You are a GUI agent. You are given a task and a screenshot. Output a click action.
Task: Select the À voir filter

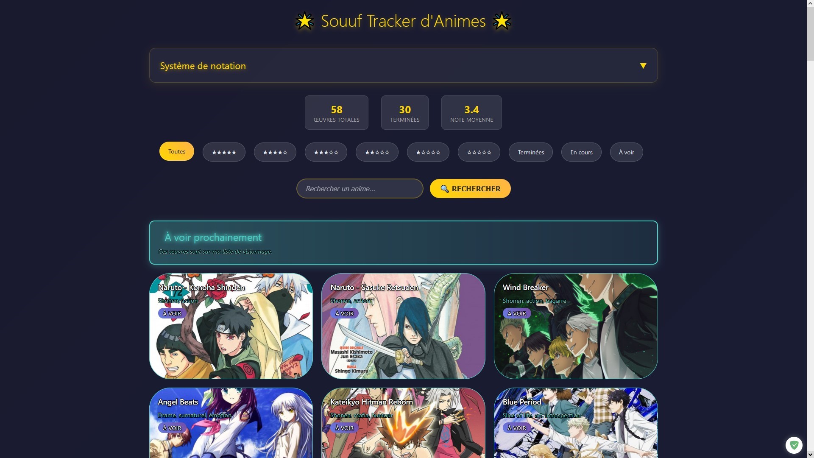click(626, 152)
